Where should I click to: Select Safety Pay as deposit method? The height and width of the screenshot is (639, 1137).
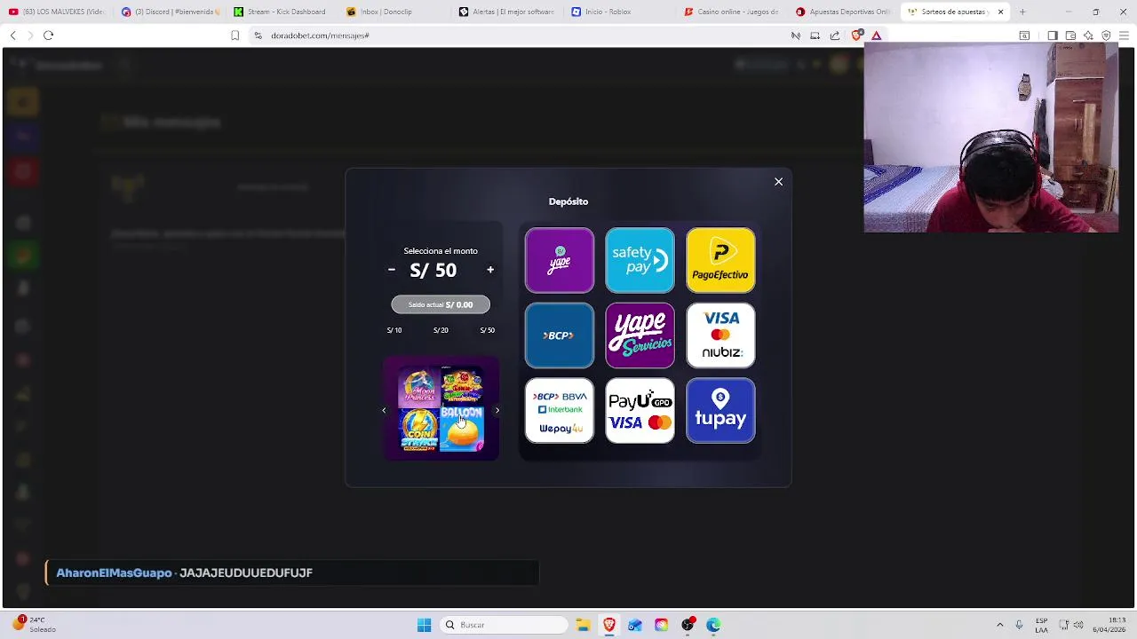click(640, 260)
